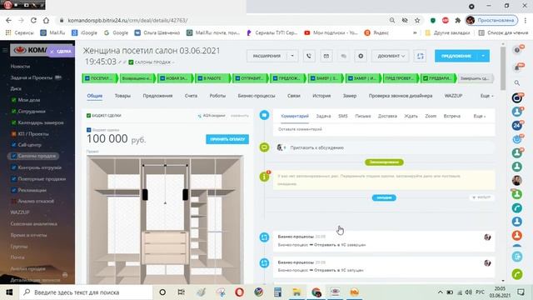Click the comment bubble timeline icon

point(265,115)
